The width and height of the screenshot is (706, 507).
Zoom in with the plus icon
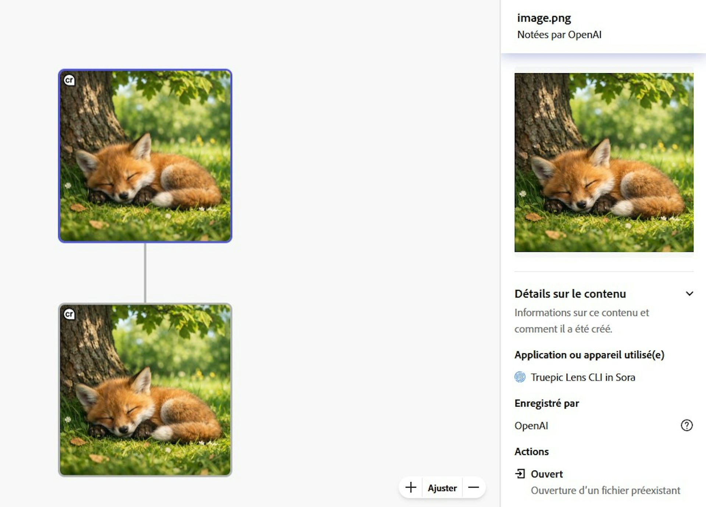coord(411,488)
